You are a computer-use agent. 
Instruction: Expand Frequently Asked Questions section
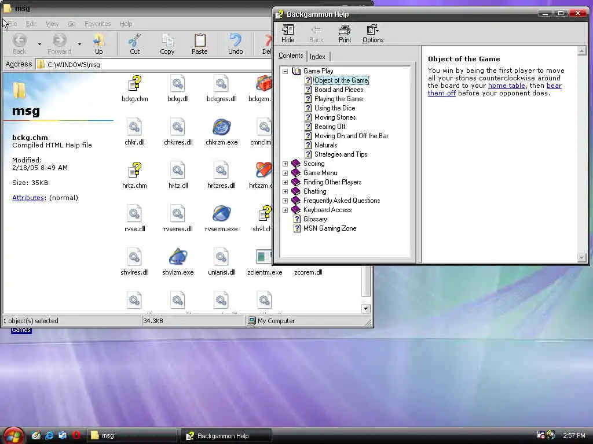tap(285, 201)
